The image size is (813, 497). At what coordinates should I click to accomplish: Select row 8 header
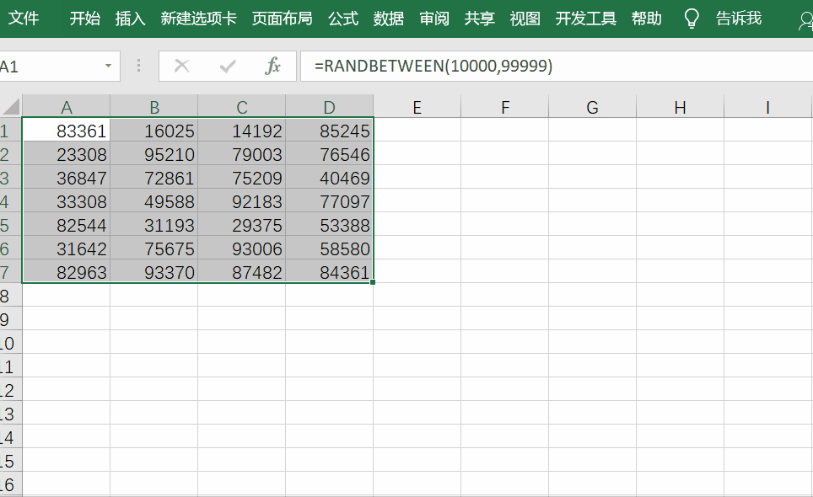[10, 297]
